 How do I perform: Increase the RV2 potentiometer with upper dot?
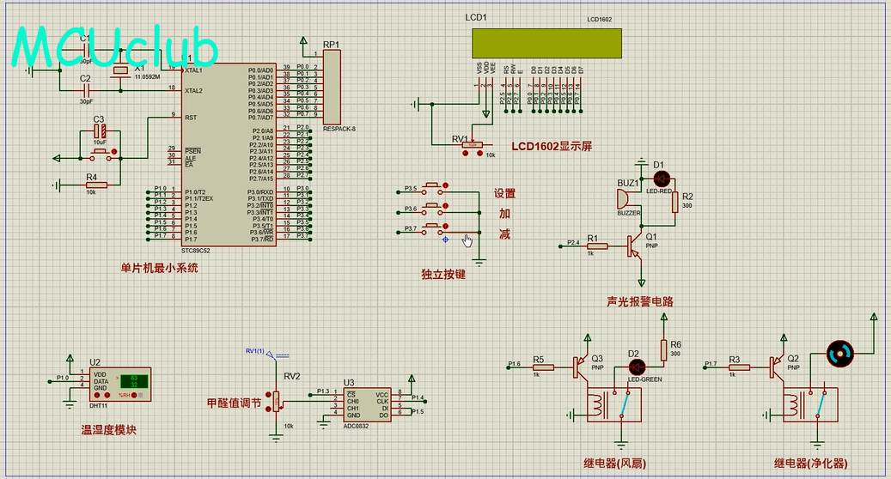(268, 395)
